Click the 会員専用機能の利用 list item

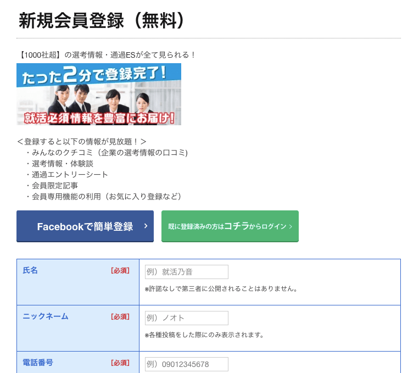coord(103,197)
